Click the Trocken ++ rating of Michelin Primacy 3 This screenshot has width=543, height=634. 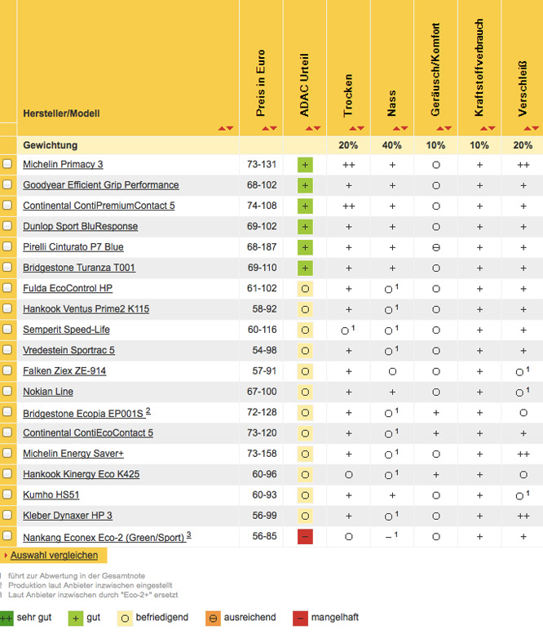click(349, 165)
